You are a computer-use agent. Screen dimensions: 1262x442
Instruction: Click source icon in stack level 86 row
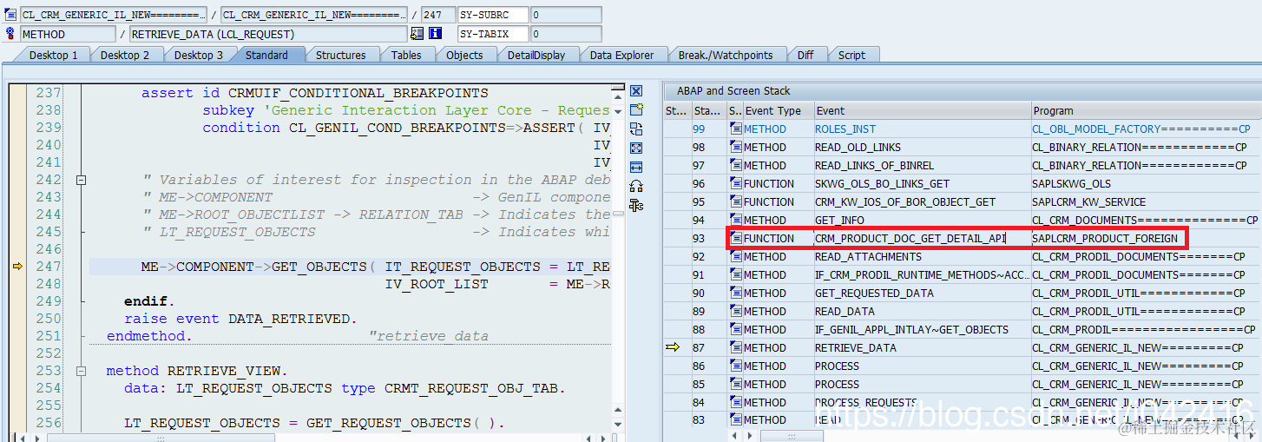[736, 366]
